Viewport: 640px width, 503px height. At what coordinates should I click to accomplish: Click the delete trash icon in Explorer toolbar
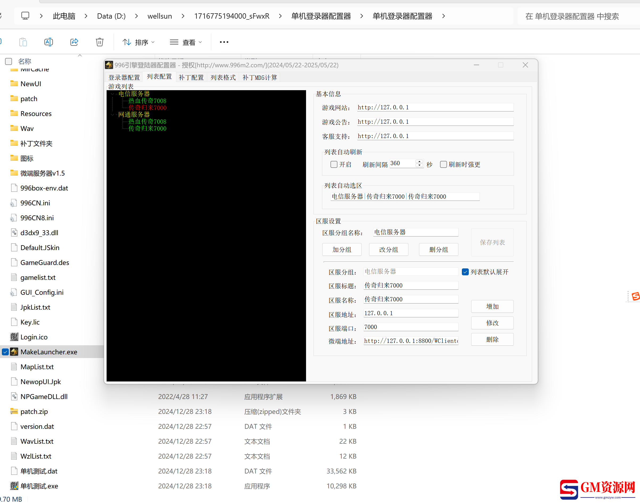pyautogui.click(x=100, y=42)
